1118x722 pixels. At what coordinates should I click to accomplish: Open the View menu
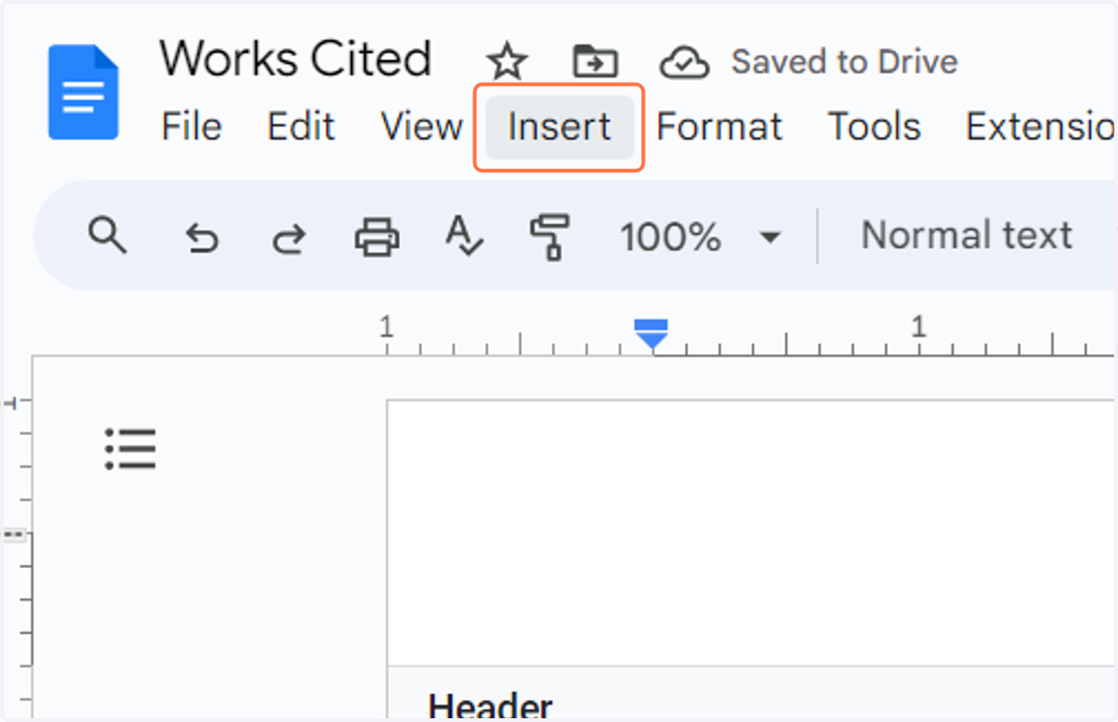pyautogui.click(x=421, y=126)
